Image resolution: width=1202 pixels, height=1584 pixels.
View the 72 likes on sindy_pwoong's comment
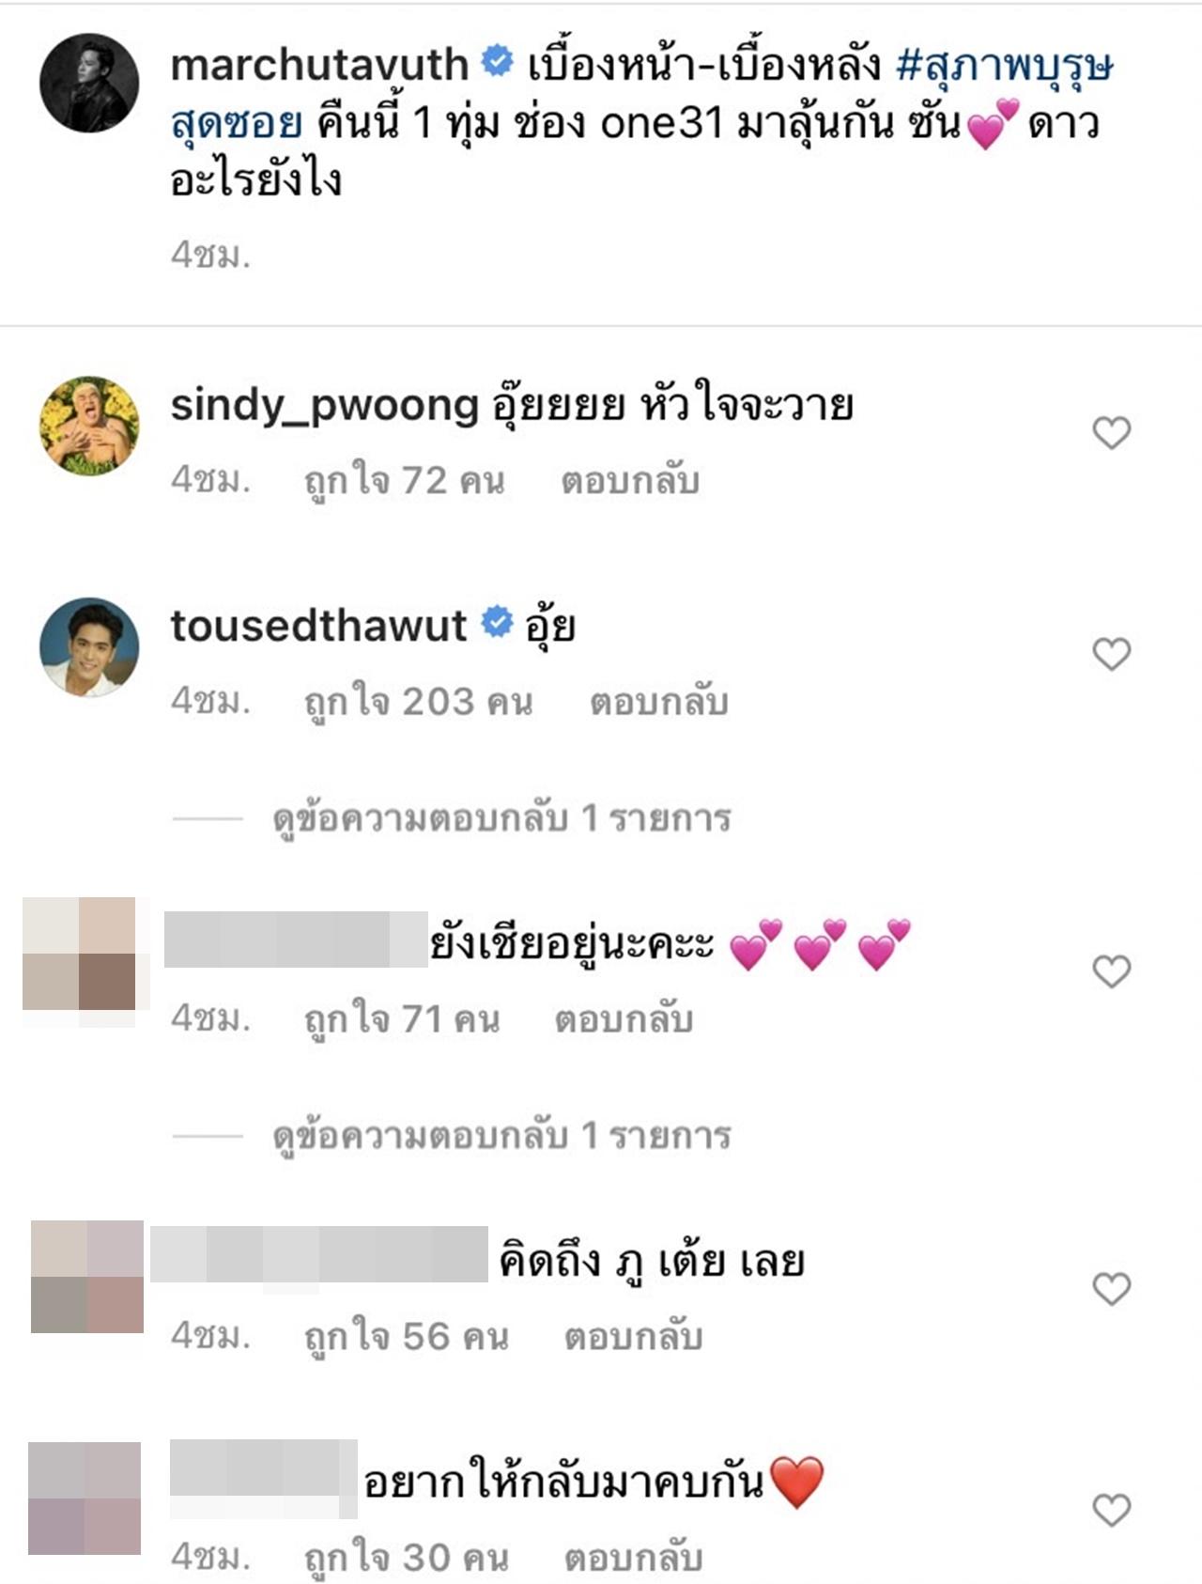(x=404, y=482)
